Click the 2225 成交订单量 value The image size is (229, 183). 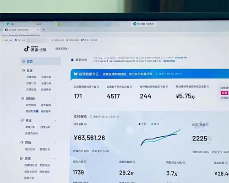click(x=200, y=139)
